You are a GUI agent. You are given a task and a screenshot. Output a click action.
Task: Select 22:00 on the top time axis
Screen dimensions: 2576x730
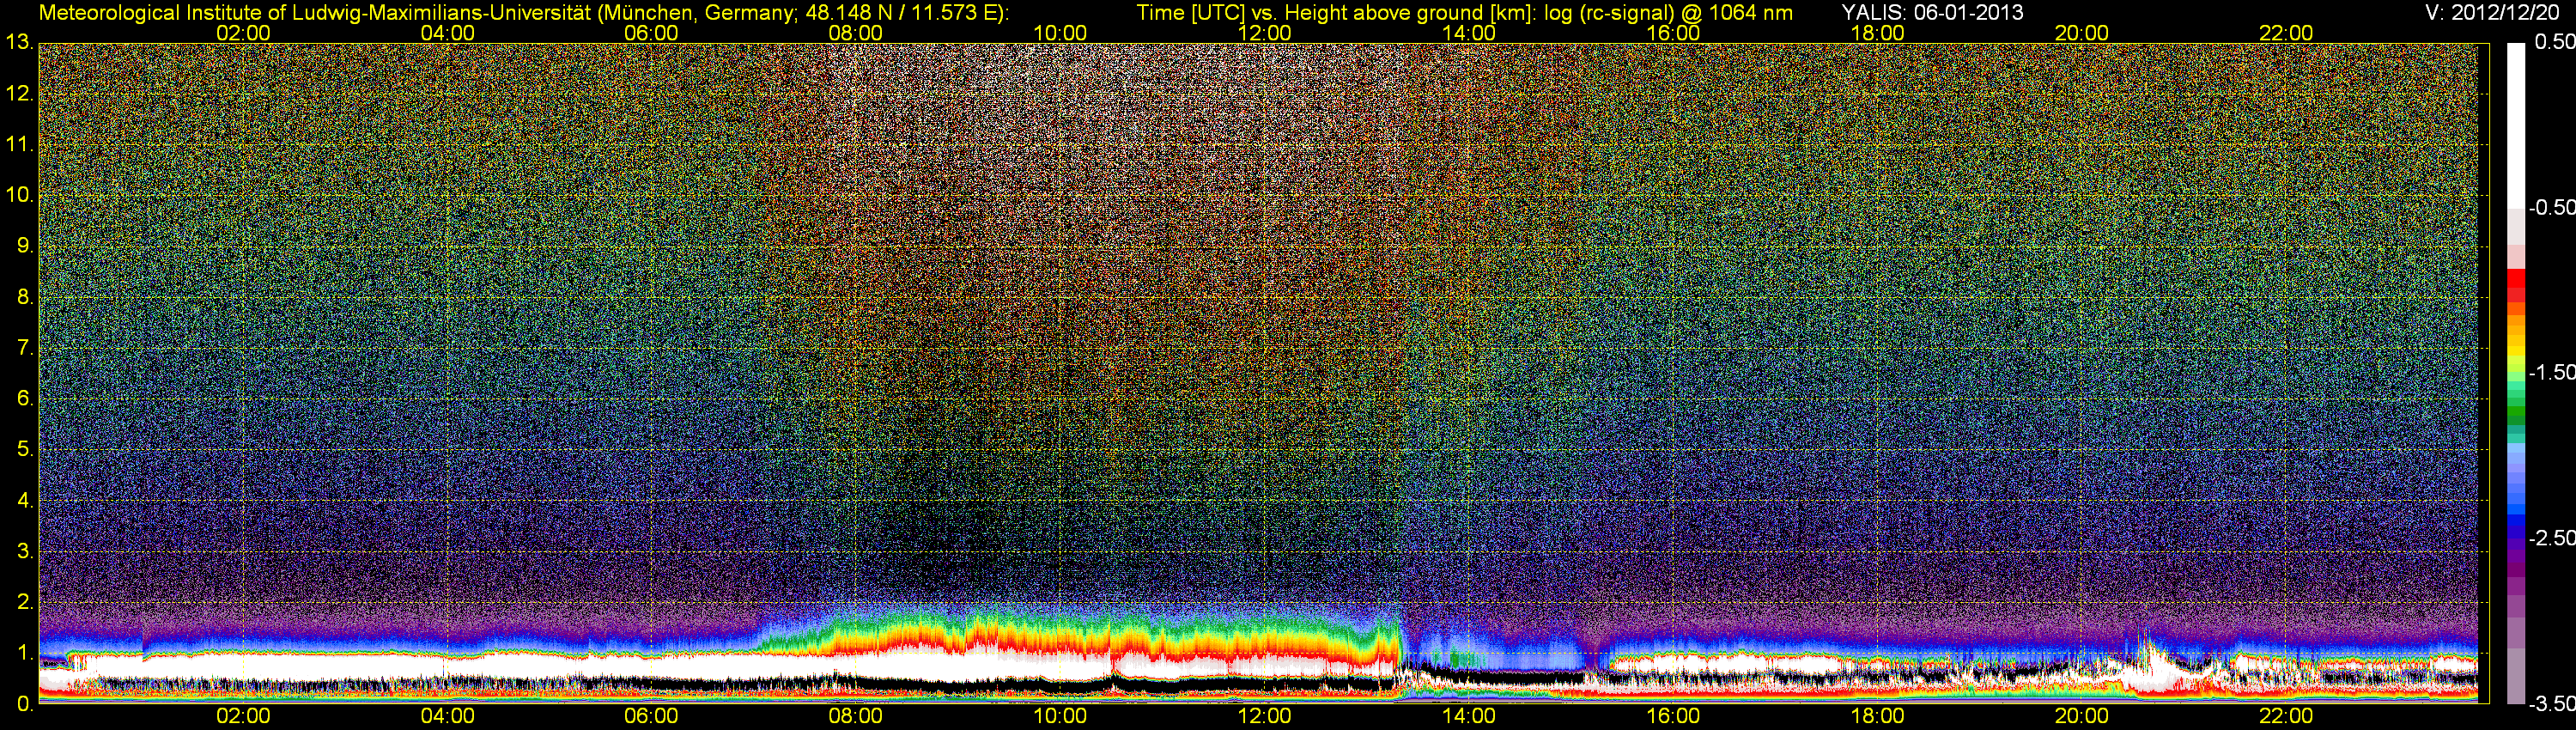2286,33
